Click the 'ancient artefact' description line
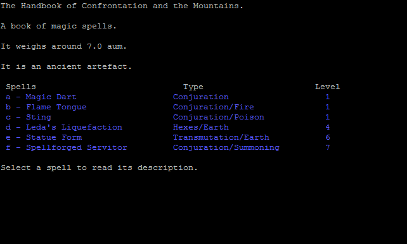 point(67,66)
